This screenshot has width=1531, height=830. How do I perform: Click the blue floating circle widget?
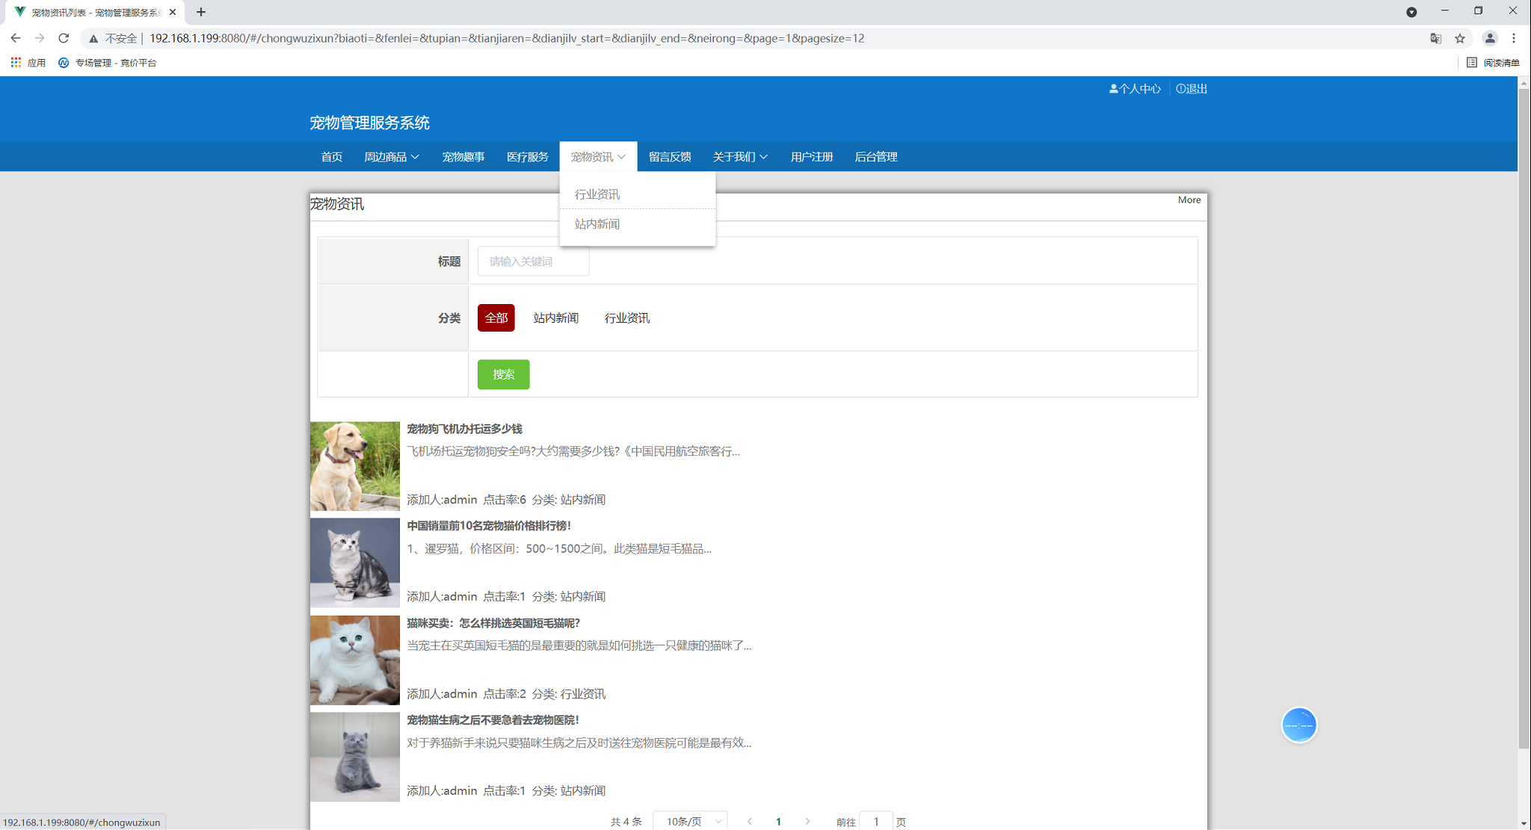[1299, 725]
